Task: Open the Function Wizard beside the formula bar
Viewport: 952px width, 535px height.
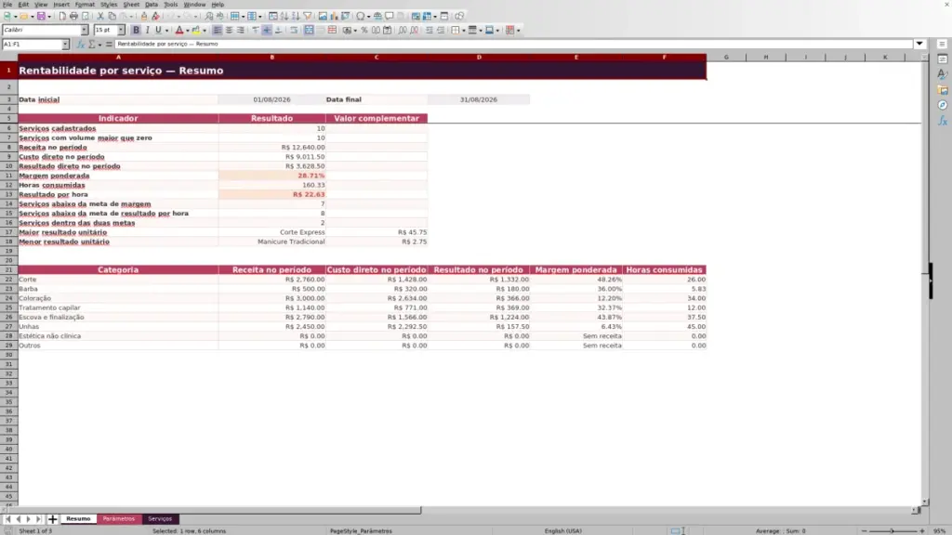Action: pos(80,45)
